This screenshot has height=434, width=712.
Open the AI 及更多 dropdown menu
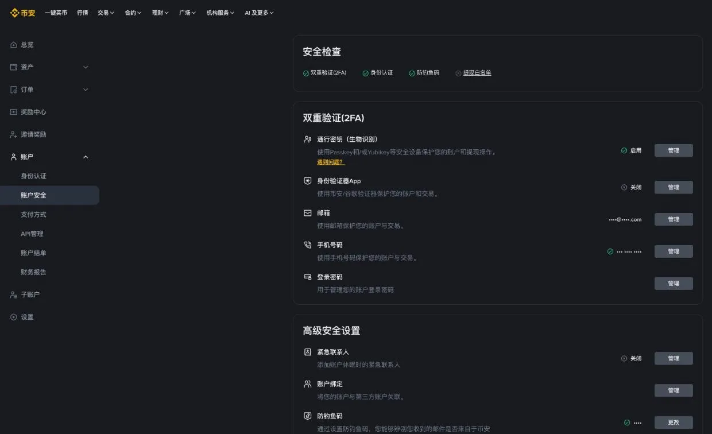[x=259, y=13]
